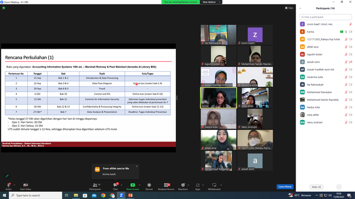355x199 pixels.
Task: Click the system tray volume icon
Action: [330, 195]
